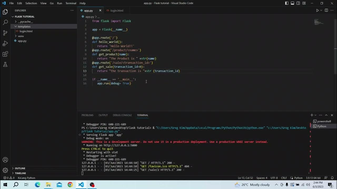The image size is (337, 189).
Task: Click Ln 13, Col 52 in status bar
Action: tap(245, 178)
